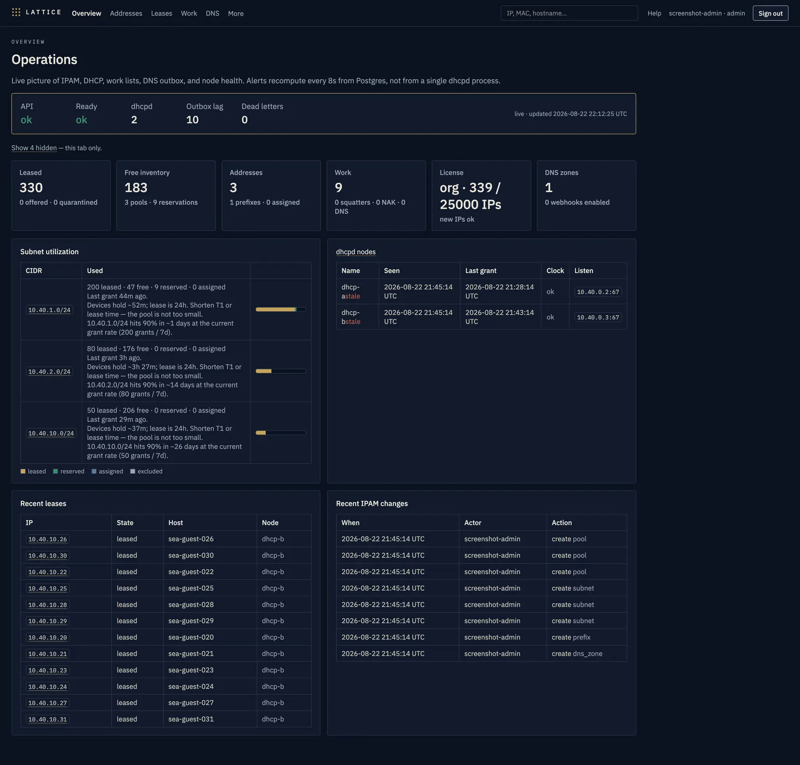Expand the More menu
Viewport: 800px width, 765px height.
click(236, 13)
